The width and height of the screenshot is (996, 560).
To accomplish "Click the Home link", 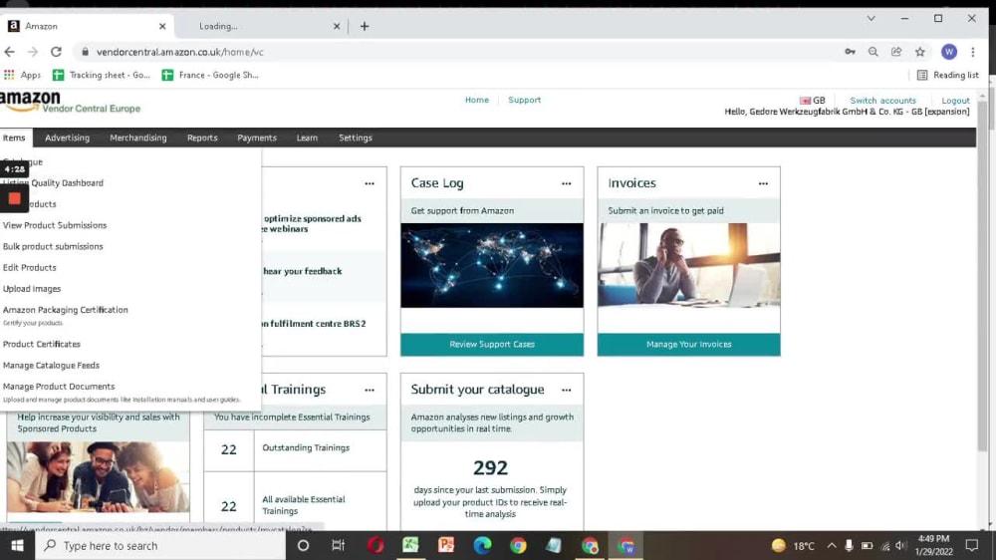I will (476, 100).
